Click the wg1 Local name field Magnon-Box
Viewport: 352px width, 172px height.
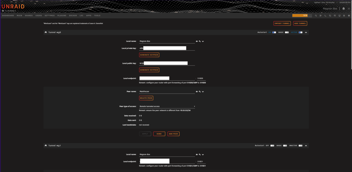coord(167,154)
